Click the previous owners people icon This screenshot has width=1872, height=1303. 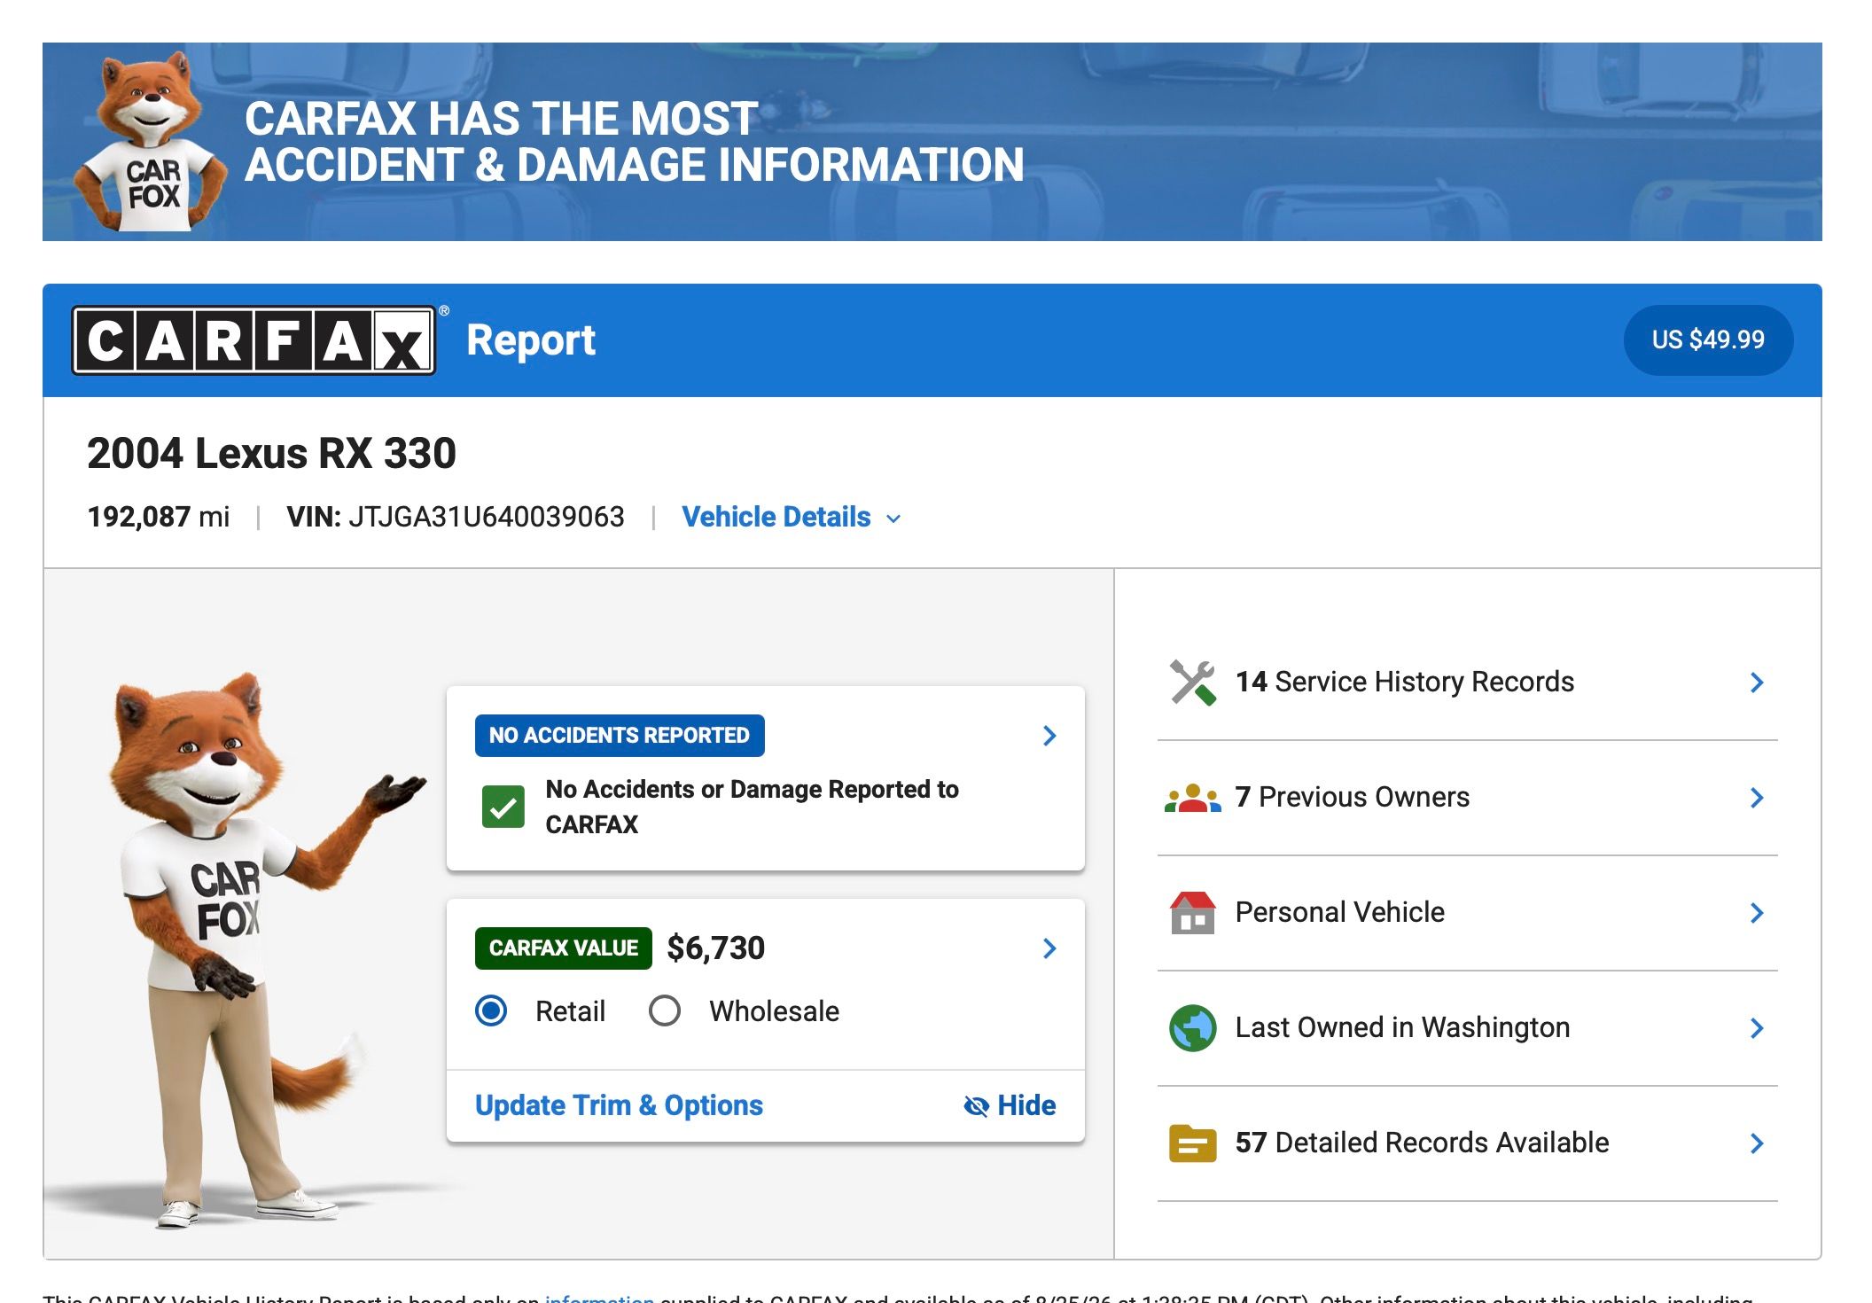[x=1193, y=798]
